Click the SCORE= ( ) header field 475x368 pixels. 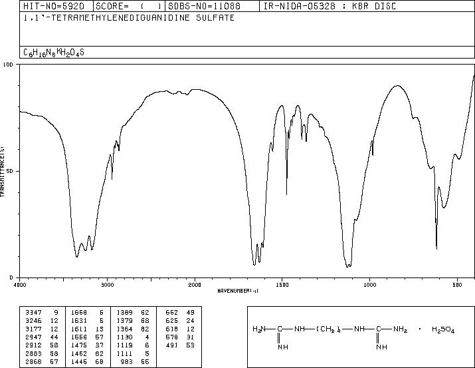(129, 6)
